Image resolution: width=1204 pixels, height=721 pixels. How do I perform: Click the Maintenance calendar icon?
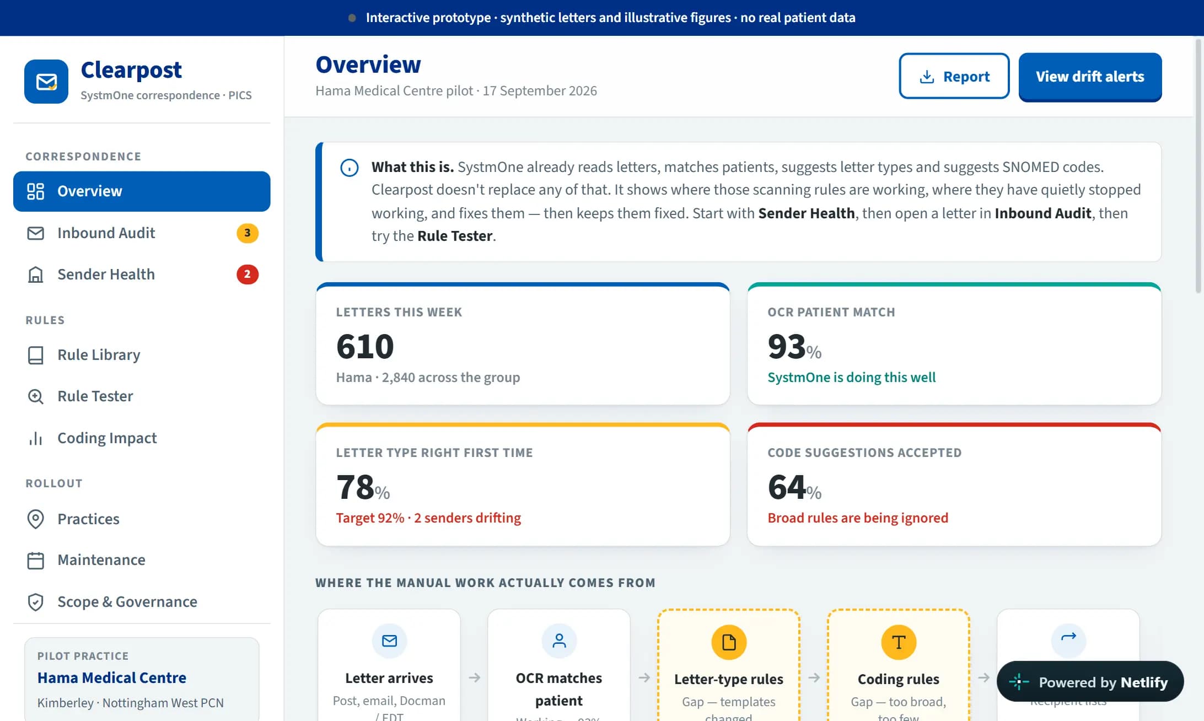36,561
